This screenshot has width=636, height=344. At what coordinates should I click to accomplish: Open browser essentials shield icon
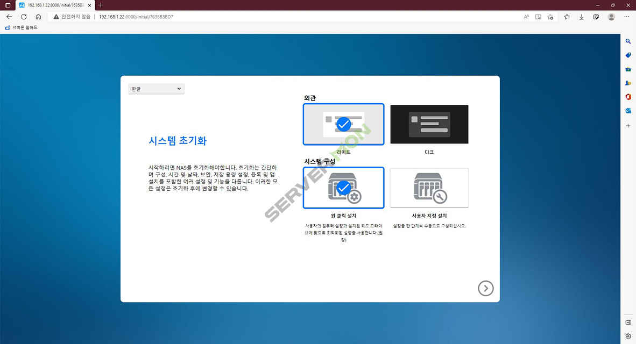[596, 17]
